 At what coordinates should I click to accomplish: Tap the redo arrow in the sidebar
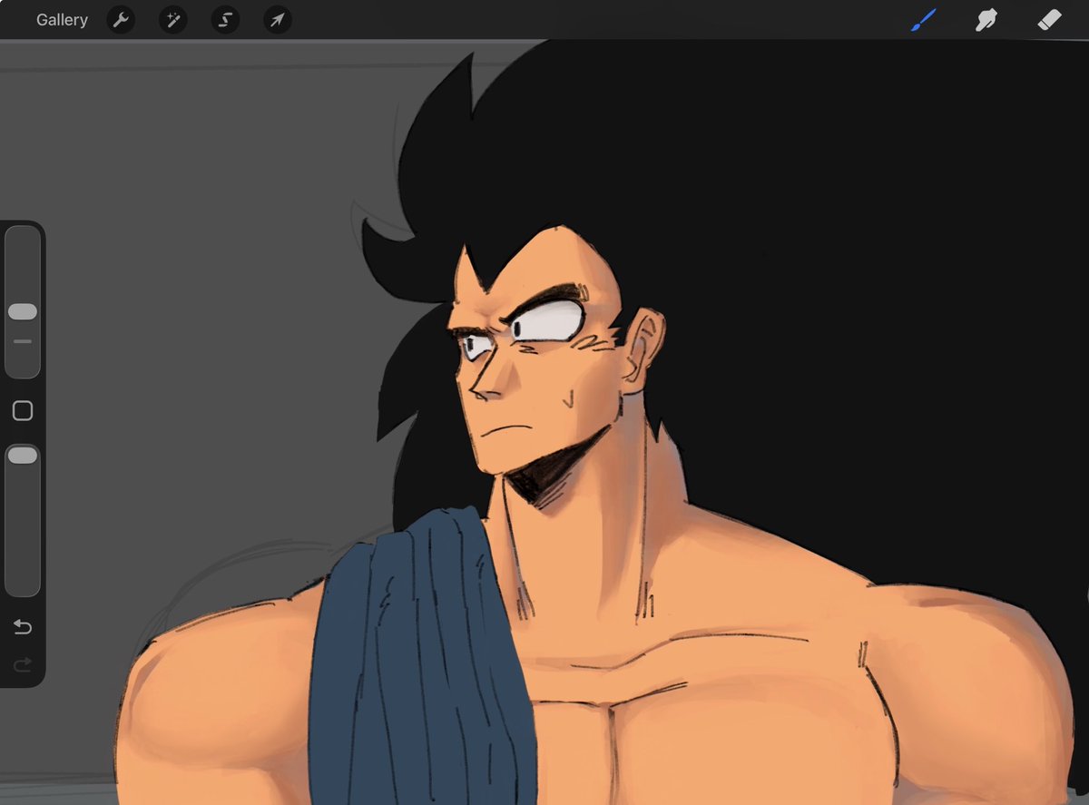(x=22, y=663)
